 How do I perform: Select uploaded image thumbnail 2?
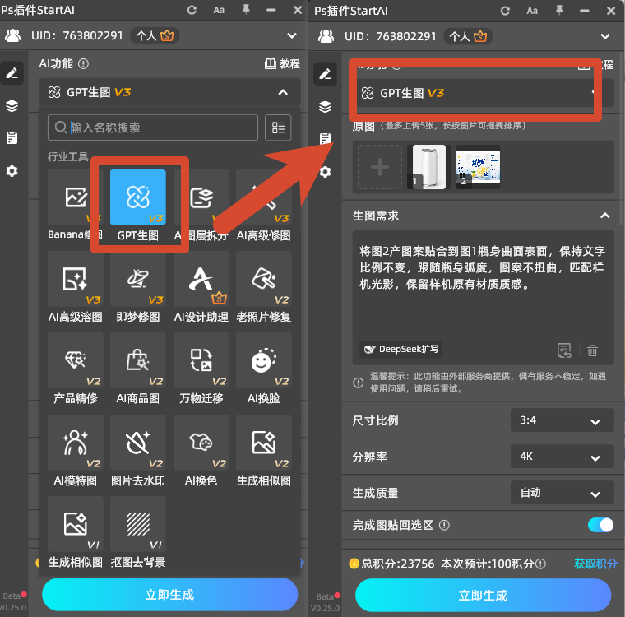tap(478, 167)
